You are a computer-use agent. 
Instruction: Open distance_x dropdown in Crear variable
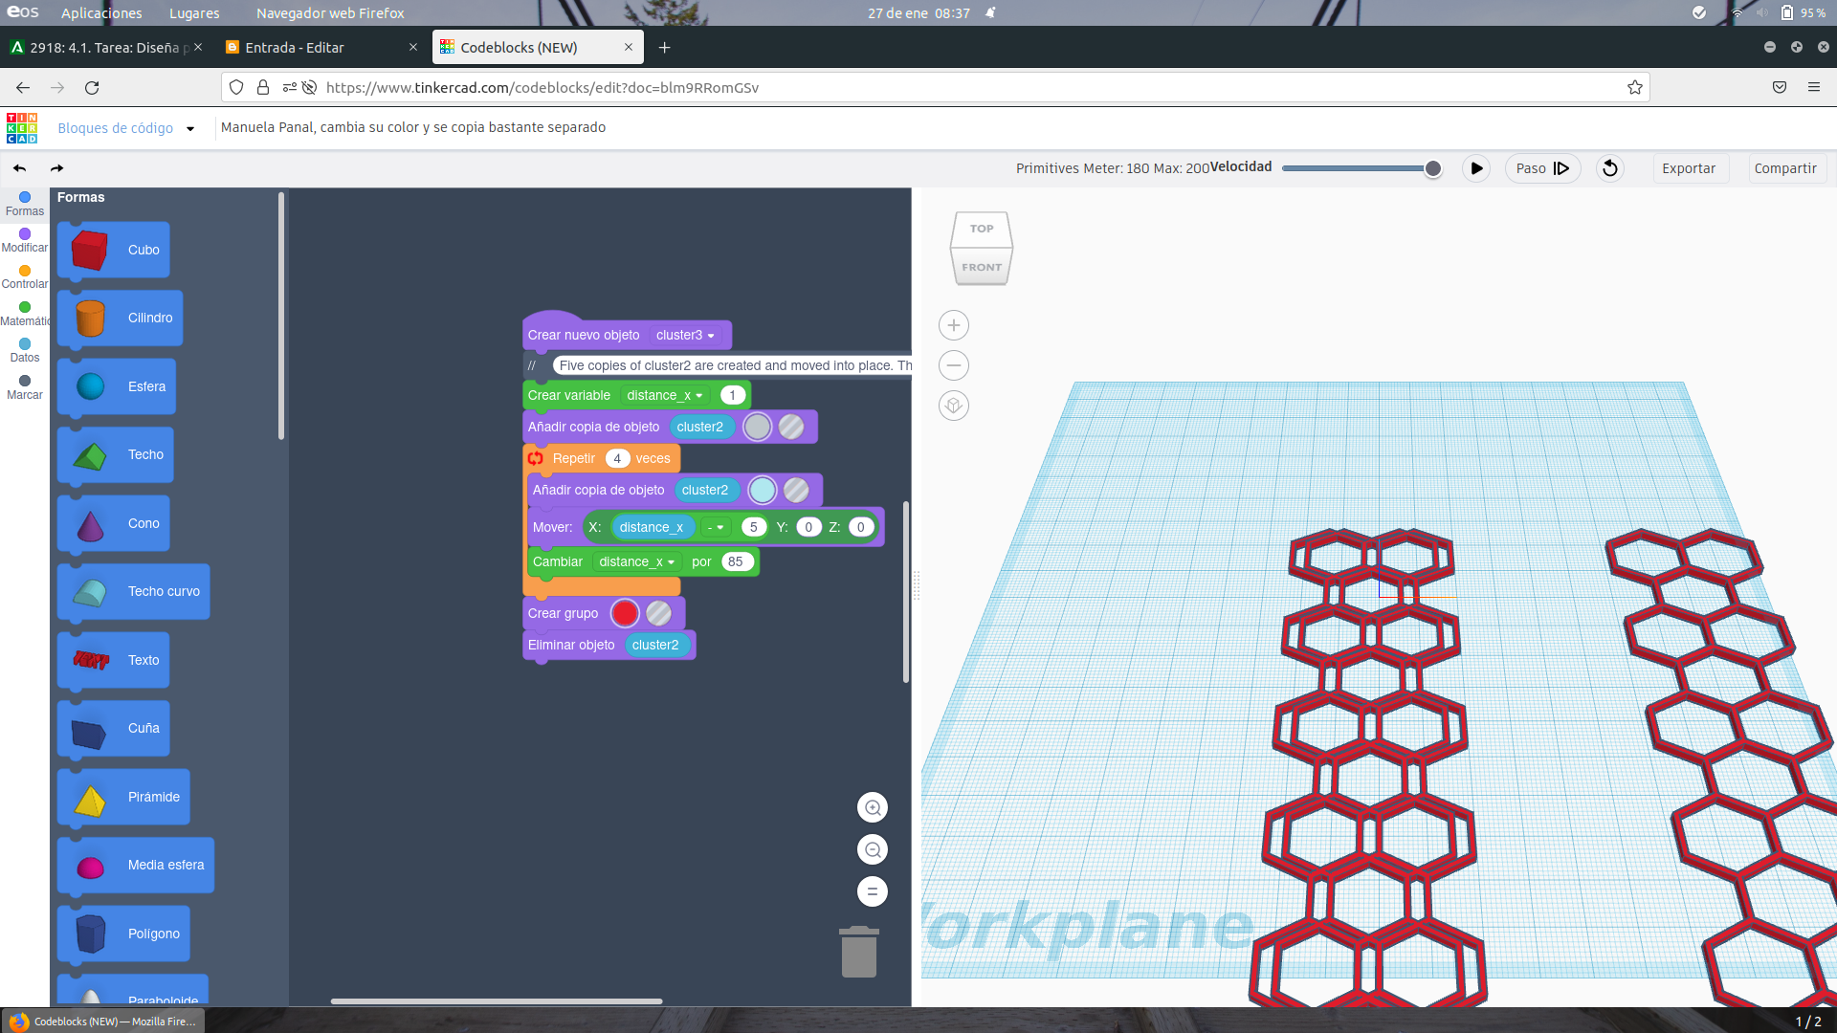pos(665,395)
